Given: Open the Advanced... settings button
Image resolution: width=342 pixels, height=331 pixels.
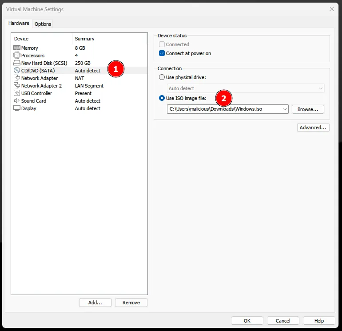Looking at the screenshot, I should pyautogui.click(x=313, y=128).
